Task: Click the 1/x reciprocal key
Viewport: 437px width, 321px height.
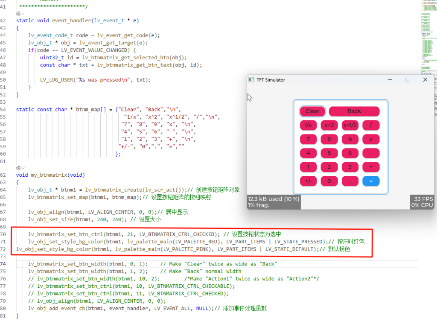Action: click(308, 125)
